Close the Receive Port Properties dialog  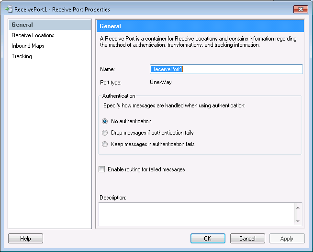(x=301, y=9)
